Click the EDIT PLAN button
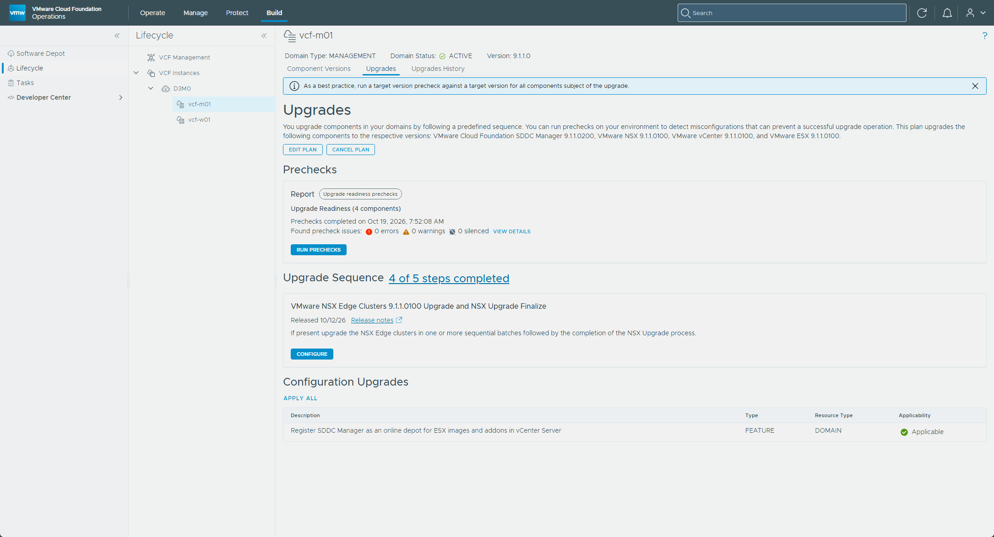The width and height of the screenshot is (994, 537). click(303, 150)
